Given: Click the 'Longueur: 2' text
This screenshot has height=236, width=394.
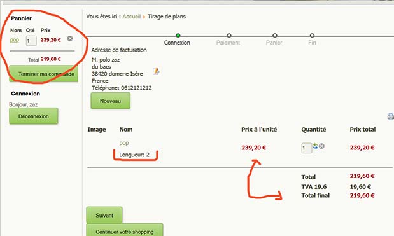Looking at the screenshot, I should coord(134,155).
